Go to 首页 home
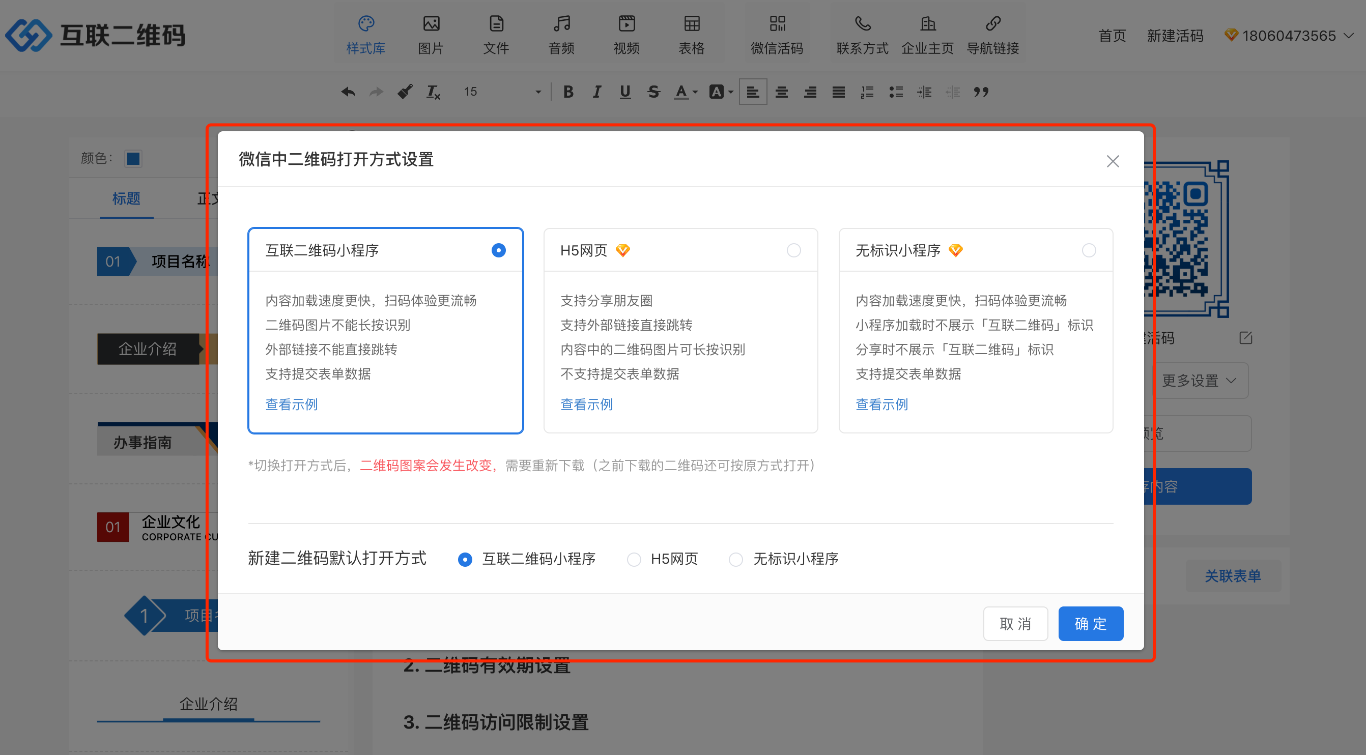This screenshot has width=1366, height=755. [x=1112, y=36]
